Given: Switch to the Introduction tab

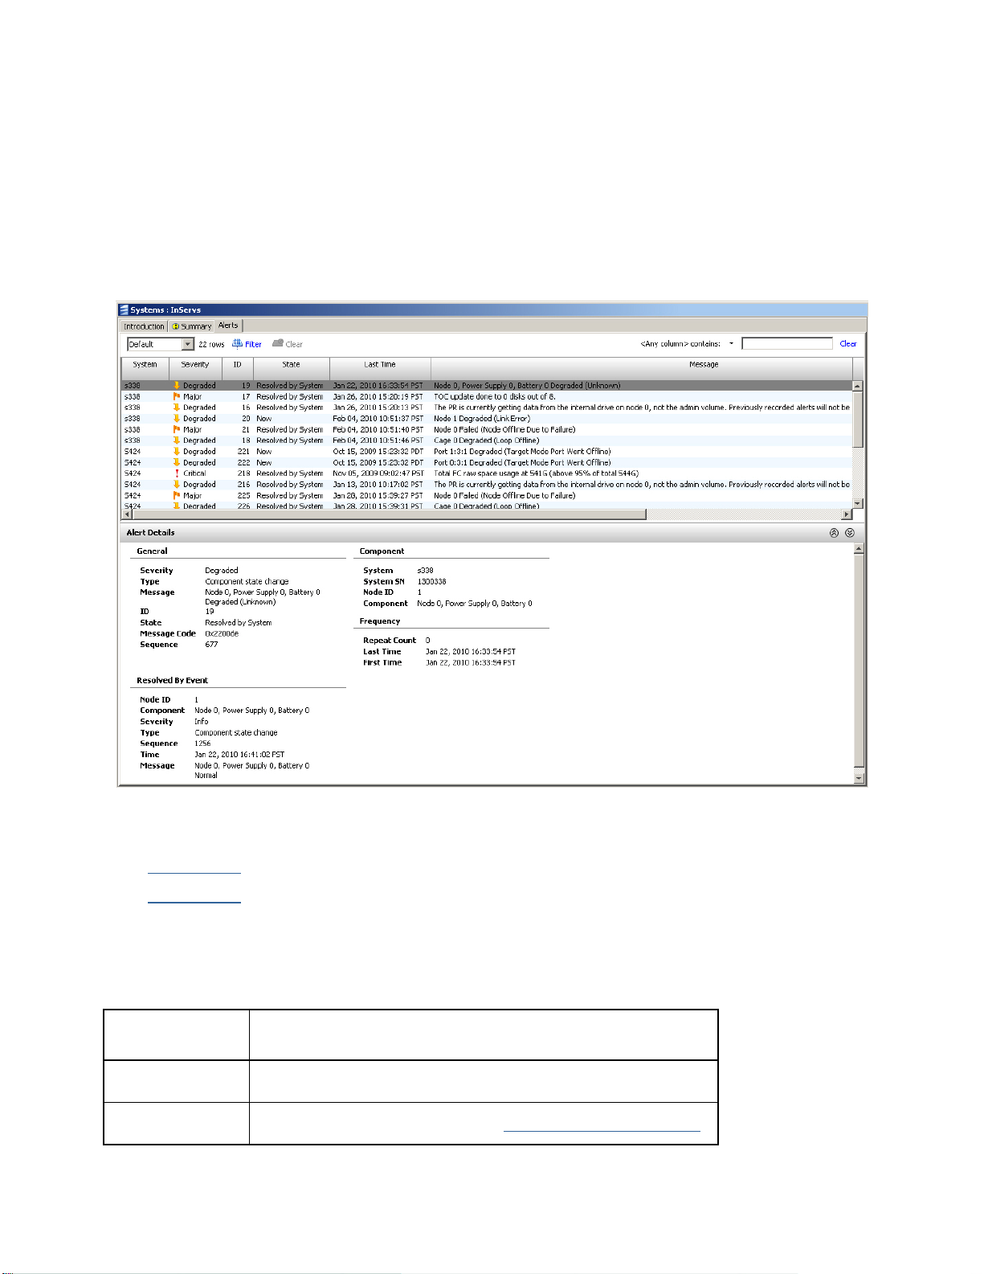Looking at the screenshot, I should 144,326.
